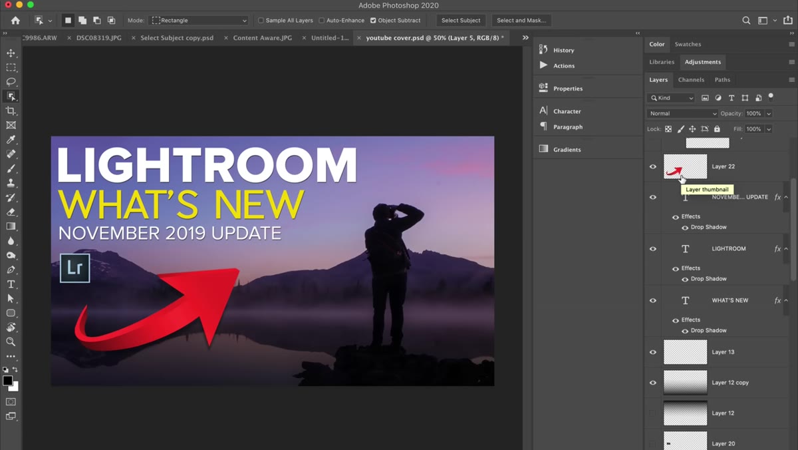The height and width of the screenshot is (450, 798).
Task: Select the Object Selection tool in toolbar
Action: pyautogui.click(x=11, y=97)
